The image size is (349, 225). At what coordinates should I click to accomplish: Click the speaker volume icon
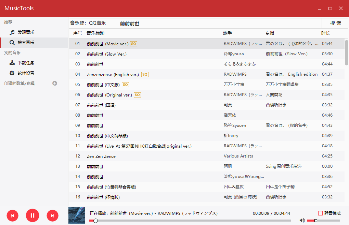coord(302,220)
